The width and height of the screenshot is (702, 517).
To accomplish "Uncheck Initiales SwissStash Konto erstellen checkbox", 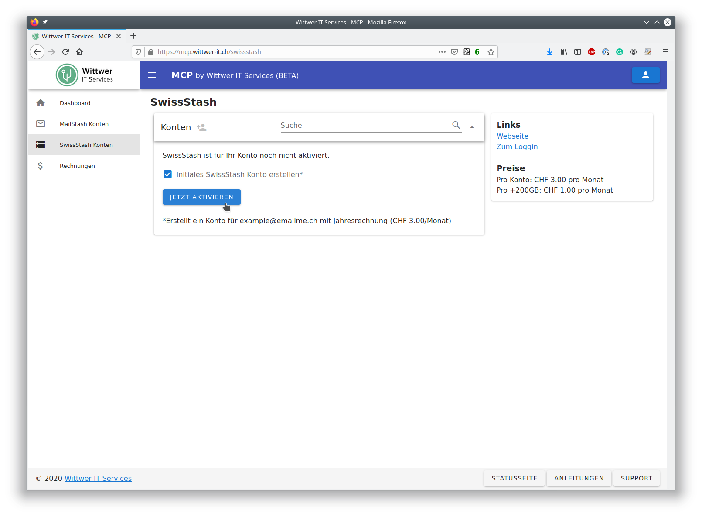I will [167, 174].
